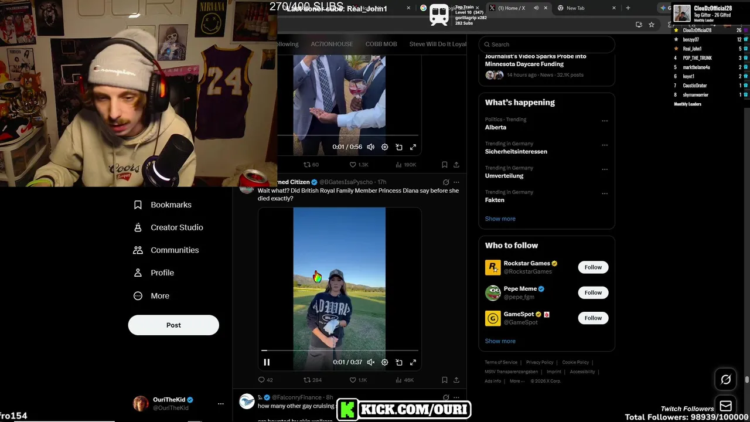Open picture-in-picture on the 0:56 video
750x422 pixels.
pos(399,147)
